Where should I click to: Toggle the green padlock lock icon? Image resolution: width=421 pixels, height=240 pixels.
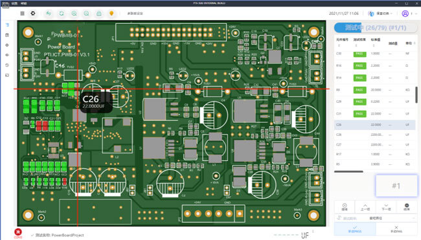point(99,14)
